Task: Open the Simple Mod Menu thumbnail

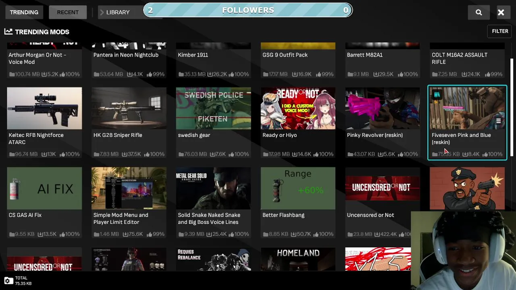Action: click(x=129, y=188)
